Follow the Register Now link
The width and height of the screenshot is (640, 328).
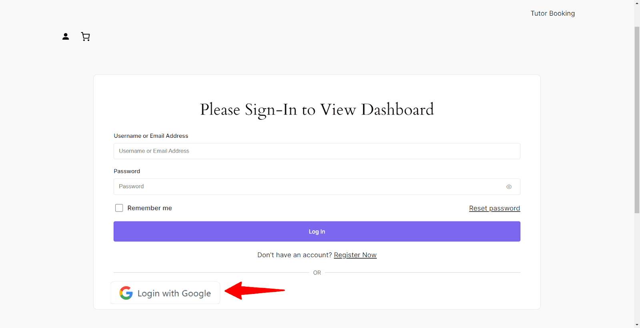355,255
